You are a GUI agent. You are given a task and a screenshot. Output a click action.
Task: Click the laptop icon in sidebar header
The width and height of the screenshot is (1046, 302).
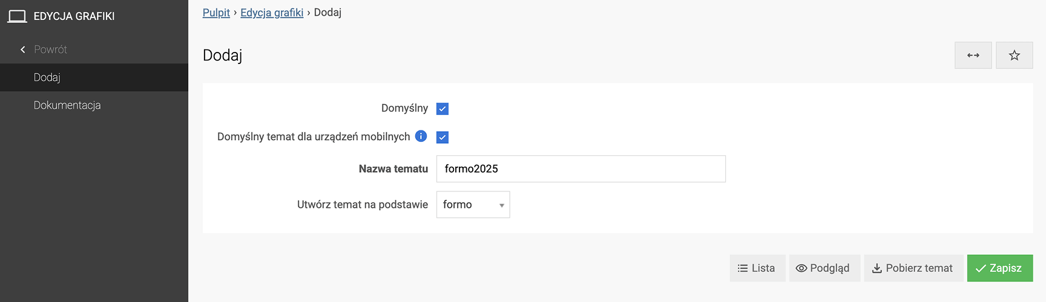pos(17,16)
